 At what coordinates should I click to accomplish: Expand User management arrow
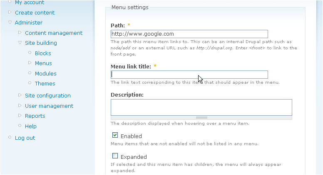click(20, 105)
